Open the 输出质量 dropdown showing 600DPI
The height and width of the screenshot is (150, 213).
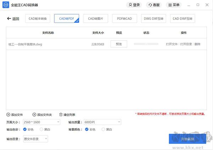coord(103,122)
